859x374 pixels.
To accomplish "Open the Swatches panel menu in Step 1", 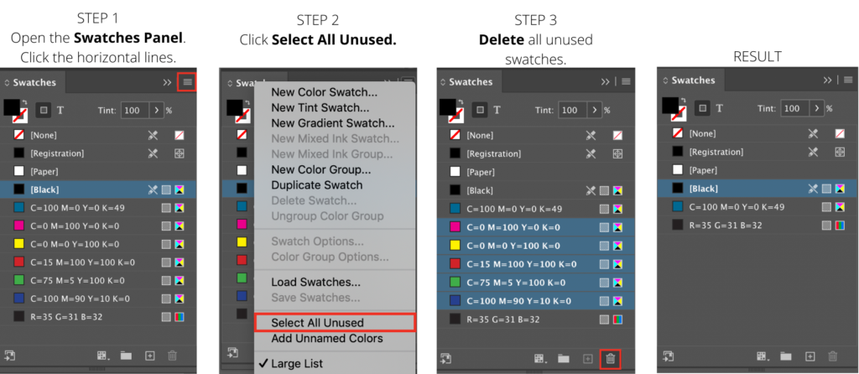I will 187,82.
